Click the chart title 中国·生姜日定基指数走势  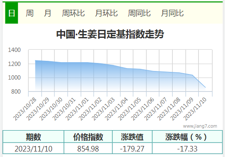110,34
